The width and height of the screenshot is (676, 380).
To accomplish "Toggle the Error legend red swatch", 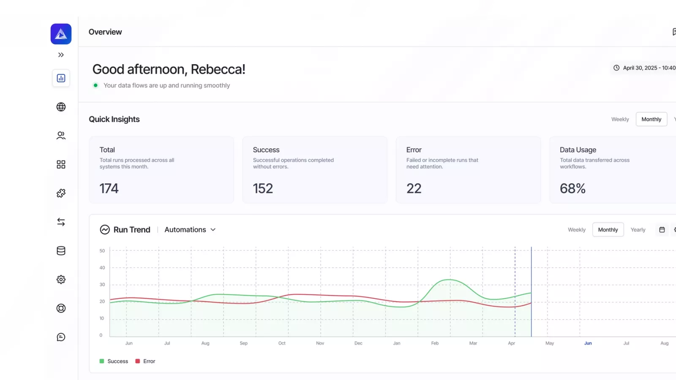I will pos(138,361).
